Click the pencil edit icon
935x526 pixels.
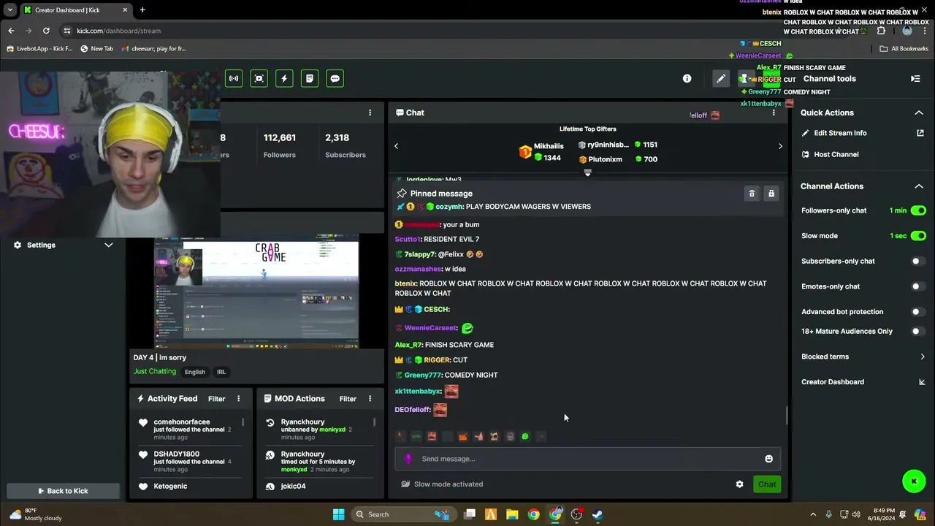point(721,79)
